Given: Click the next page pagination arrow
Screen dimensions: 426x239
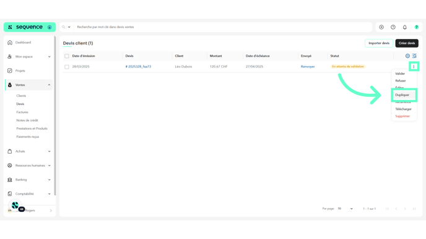Looking at the screenshot, I should [x=405, y=209].
